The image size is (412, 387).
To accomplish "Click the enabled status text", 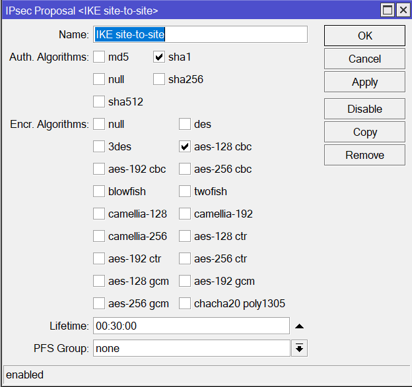I will tap(24, 374).
